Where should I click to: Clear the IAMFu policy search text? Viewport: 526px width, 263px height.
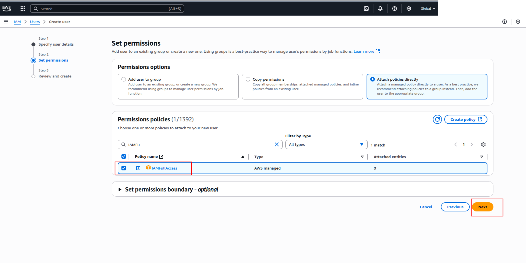[277, 144]
